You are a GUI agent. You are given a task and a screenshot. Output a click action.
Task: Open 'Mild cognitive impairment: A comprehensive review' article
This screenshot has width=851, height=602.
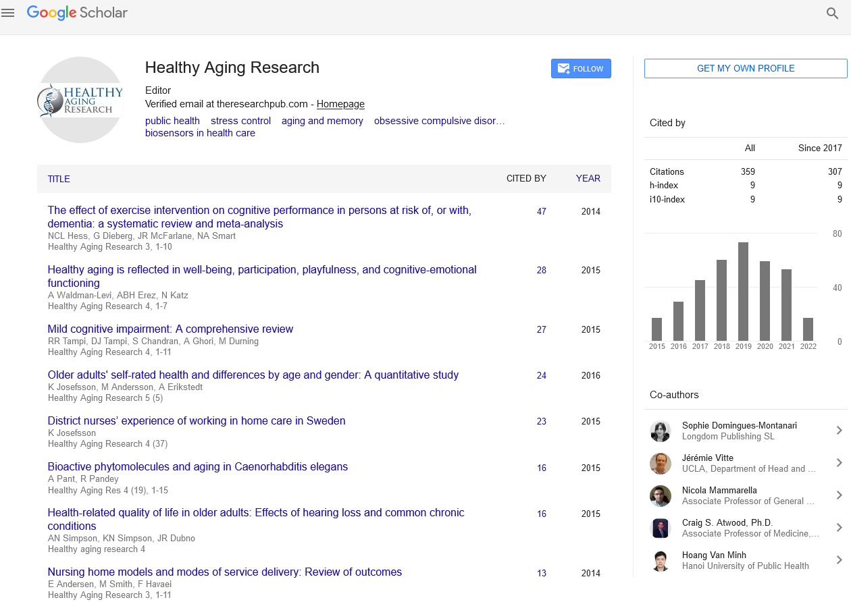point(170,329)
